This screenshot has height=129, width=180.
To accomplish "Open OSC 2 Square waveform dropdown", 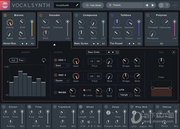I will pos(62,81).
